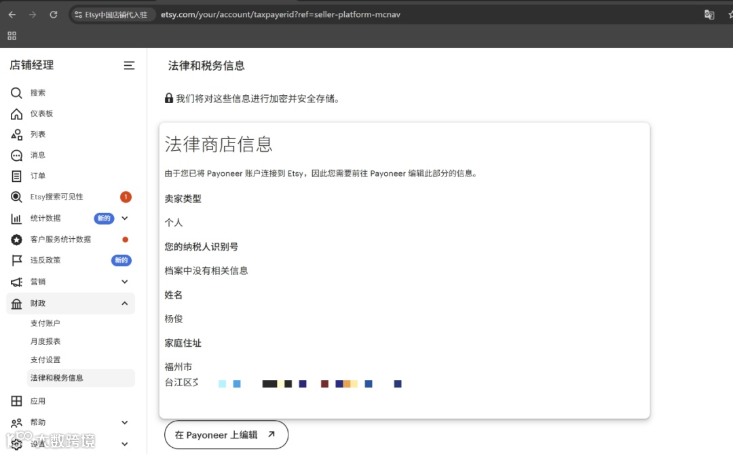
Task: Expand the settings chevron at sidebar bottom
Action: point(125,444)
